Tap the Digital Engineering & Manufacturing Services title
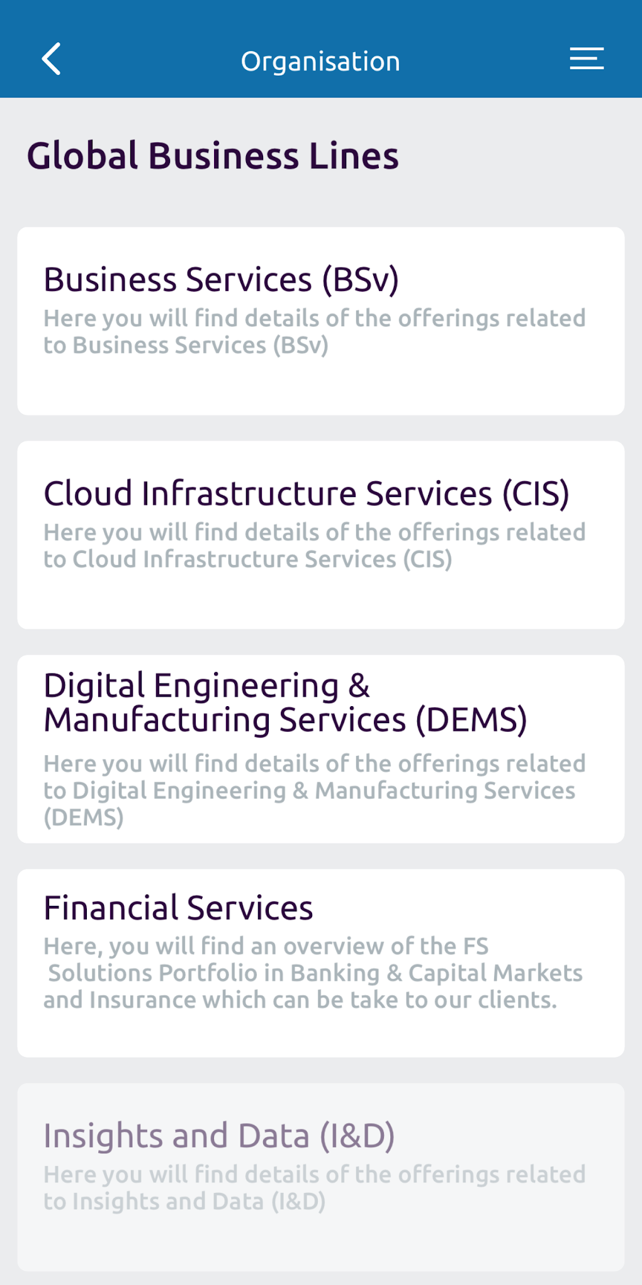Viewport: 642px width, 1285px height. pyautogui.click(x=285, y=703)
